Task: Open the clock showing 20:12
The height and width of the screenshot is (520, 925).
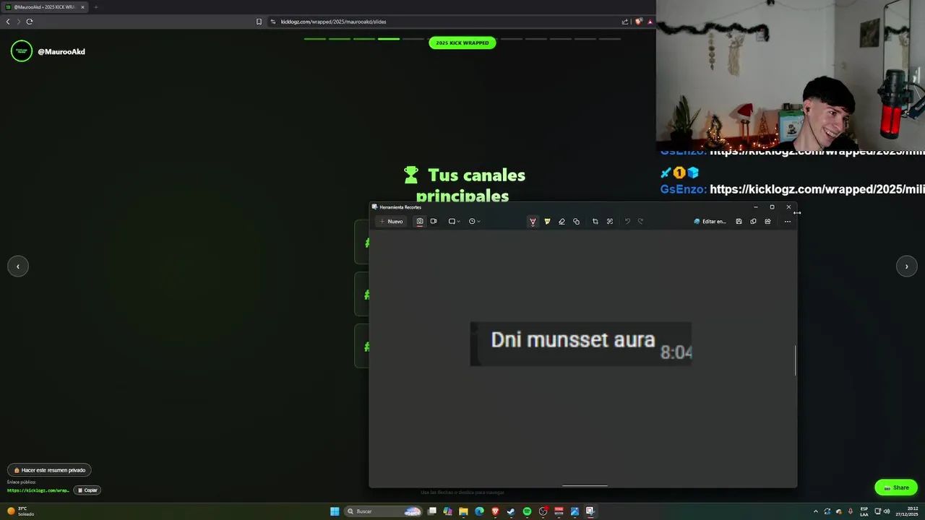Action: pos(908,511)
